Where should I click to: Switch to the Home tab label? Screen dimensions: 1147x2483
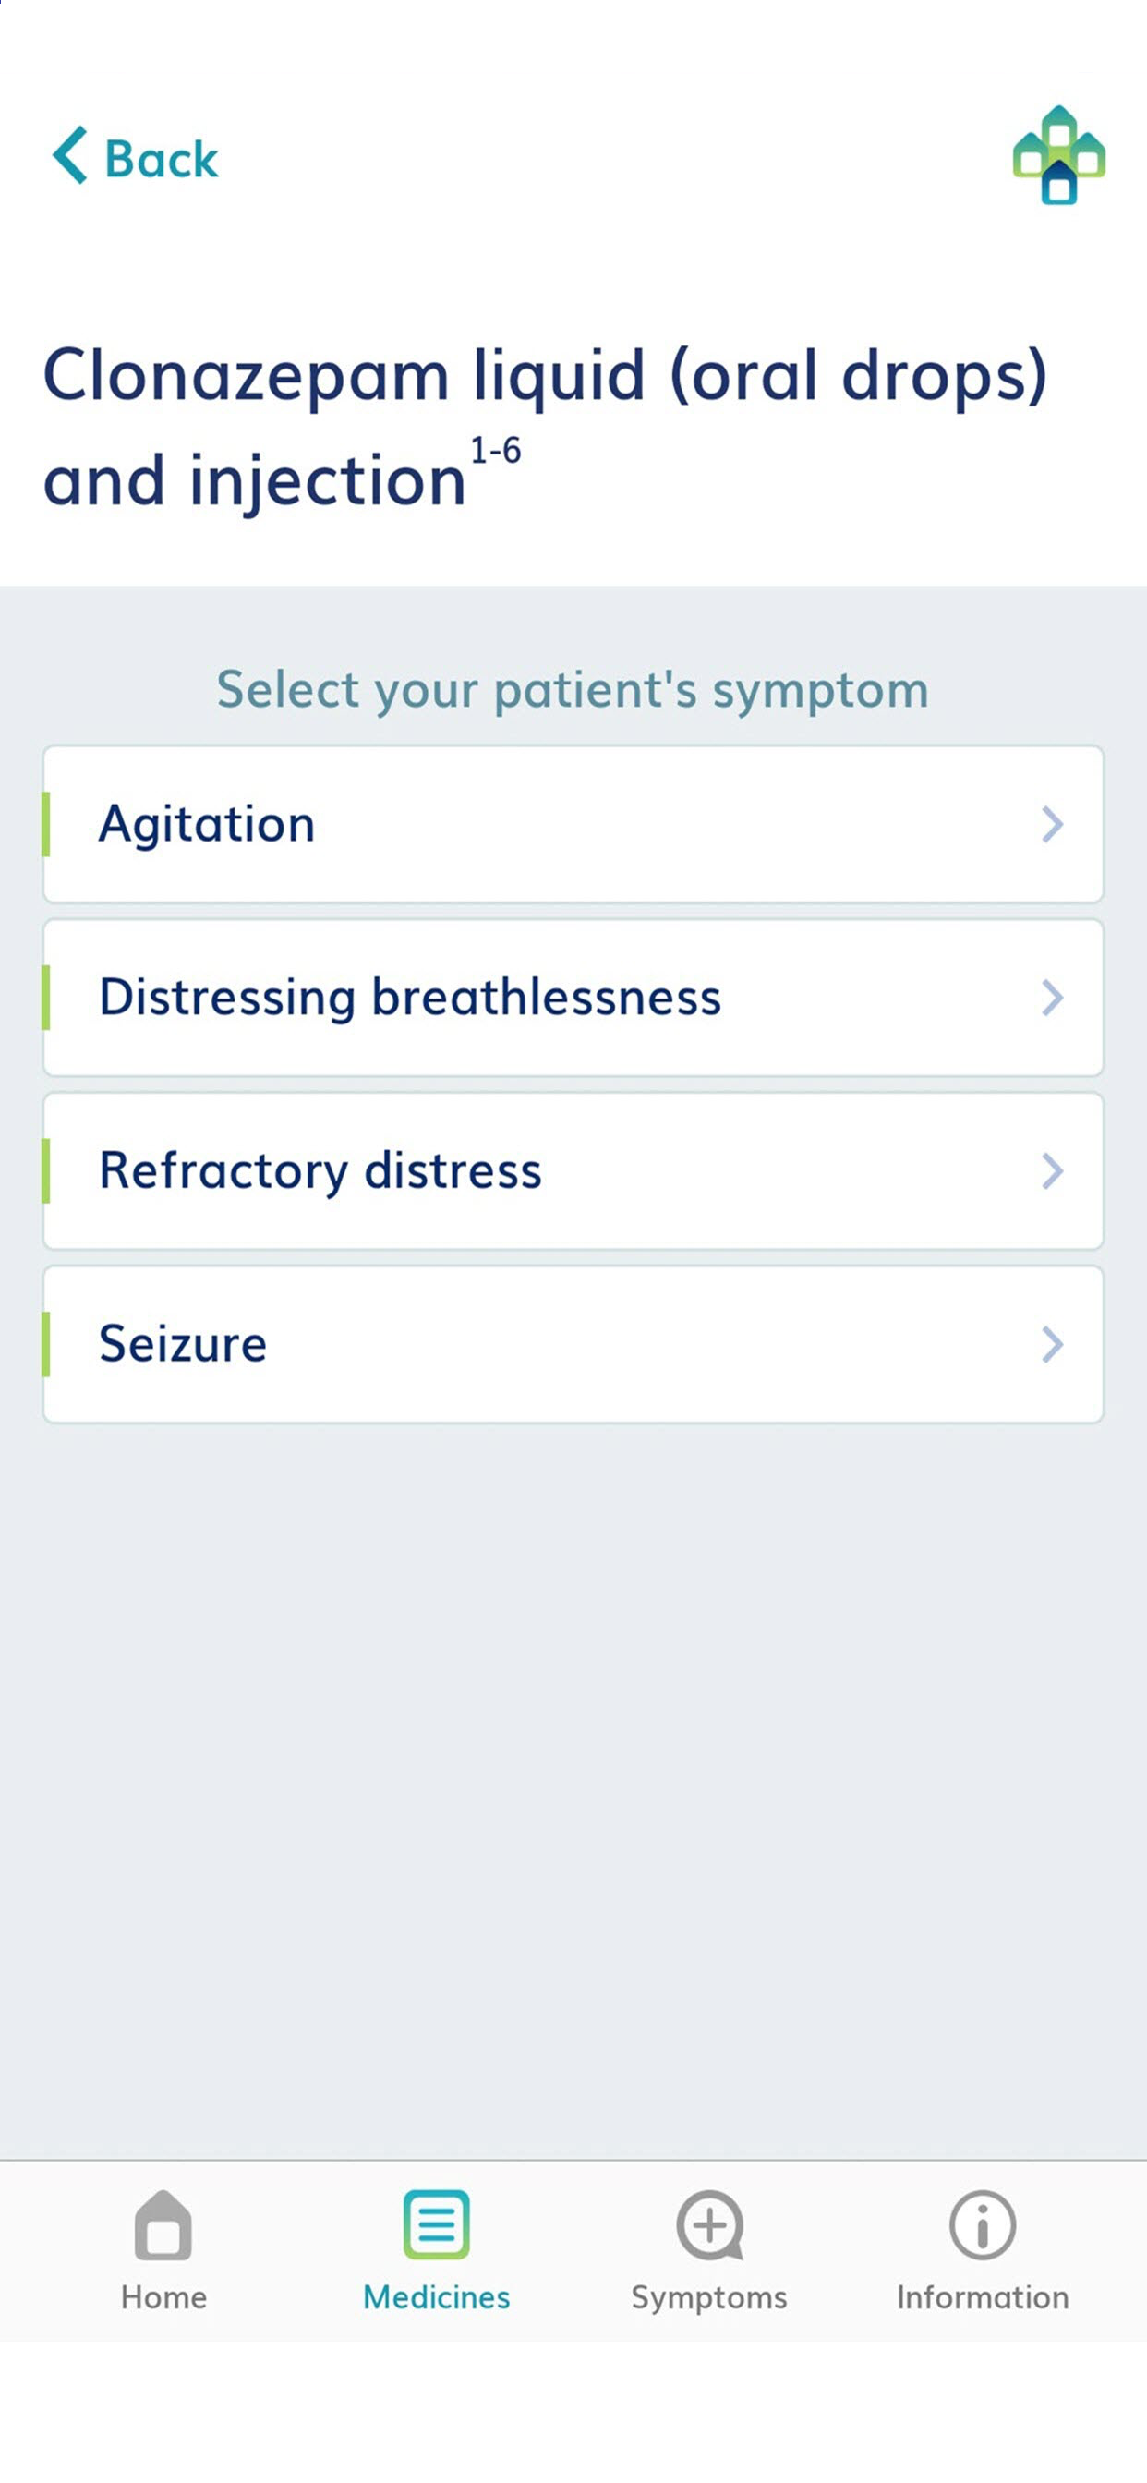click(163, 2297)
